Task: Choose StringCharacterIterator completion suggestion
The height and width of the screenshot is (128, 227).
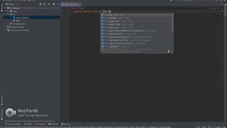Action: (136, 43)
